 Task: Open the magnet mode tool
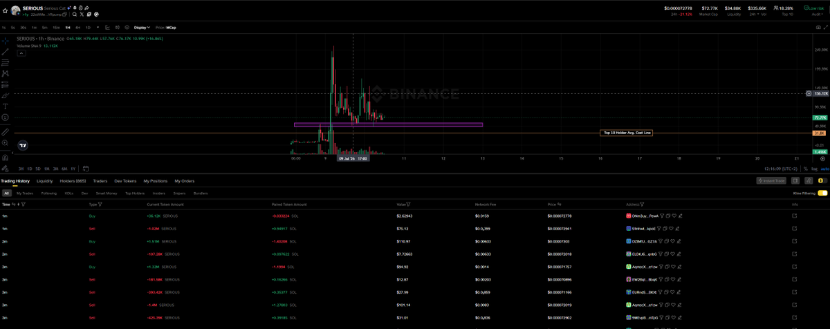point(6,158)
